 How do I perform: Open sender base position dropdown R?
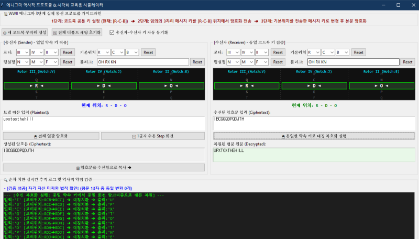pyautogui.click(x=103, y=52)
